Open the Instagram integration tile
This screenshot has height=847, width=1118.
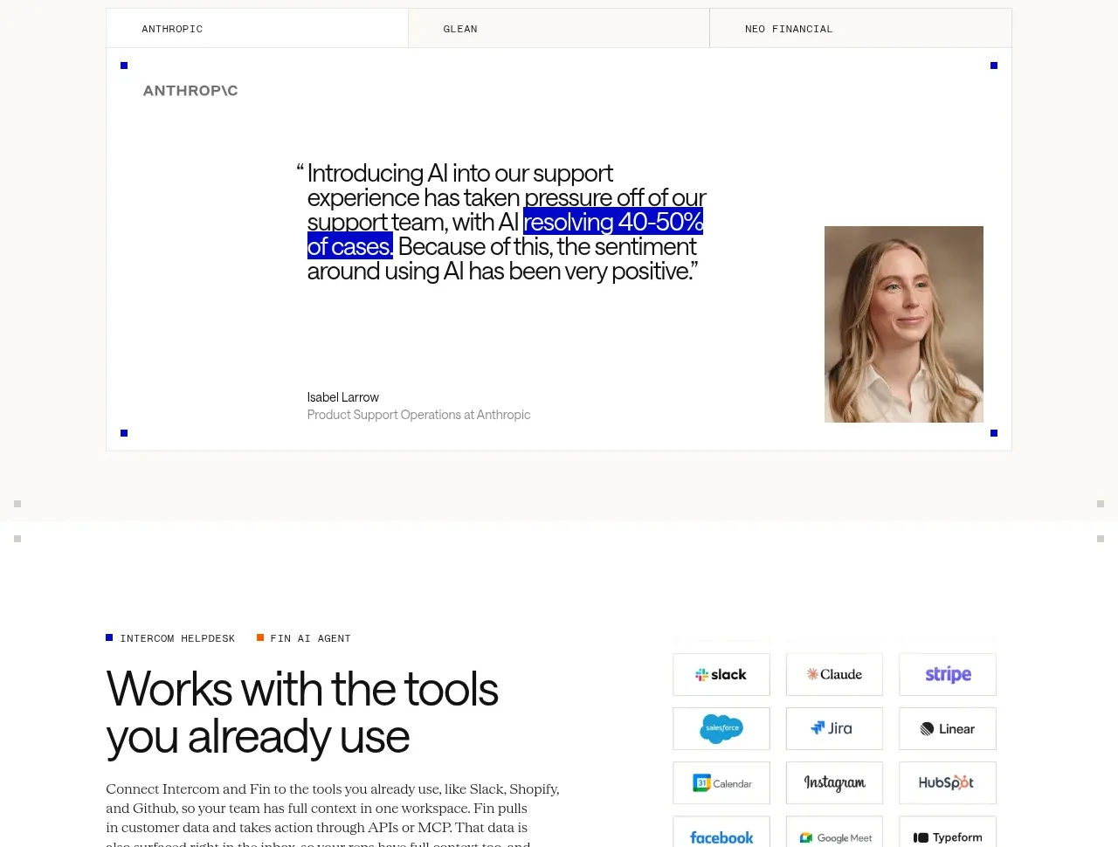[x=834, y=783]
